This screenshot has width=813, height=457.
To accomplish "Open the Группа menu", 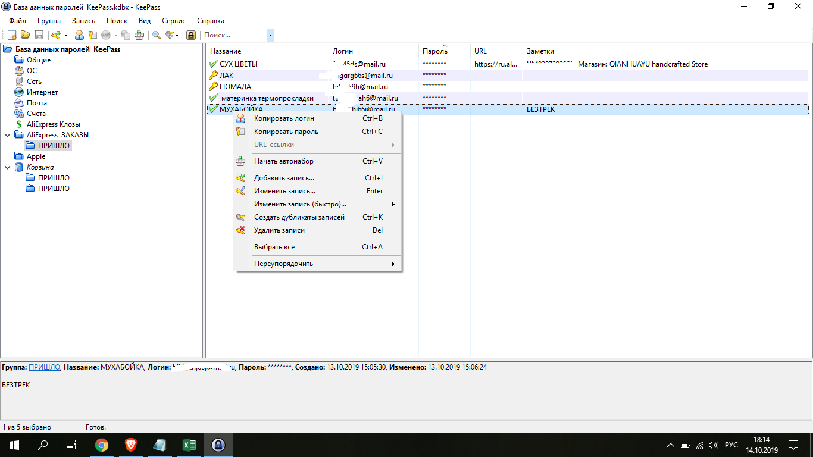I will [x=49, y=21].
